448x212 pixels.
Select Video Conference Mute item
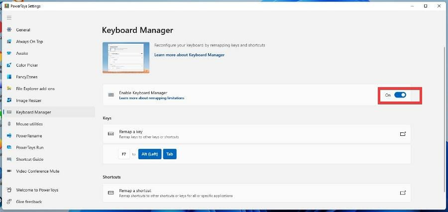coord(37,171)
